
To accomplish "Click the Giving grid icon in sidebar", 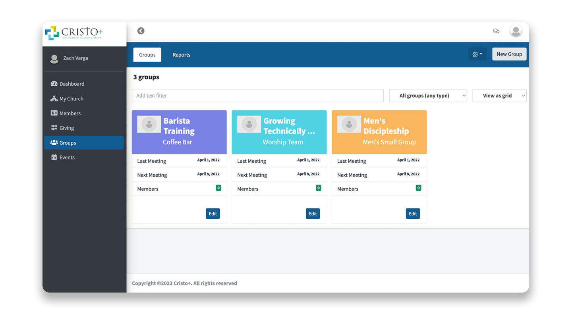I will pyautogui.click(x=54, y=128).
